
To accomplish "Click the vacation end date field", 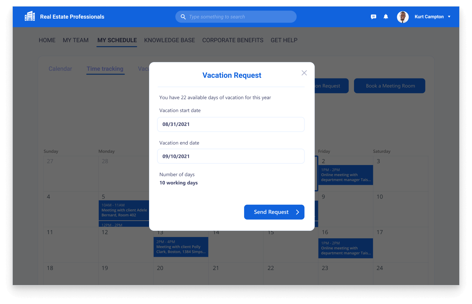I will [231, 156].
